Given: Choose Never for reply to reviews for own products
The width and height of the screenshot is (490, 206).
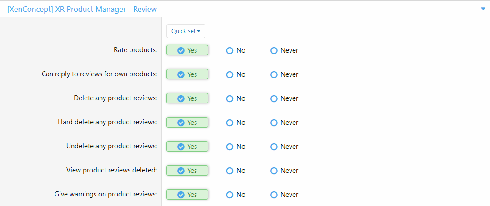Looking at the screenshot, I should [x=285, y=74].
